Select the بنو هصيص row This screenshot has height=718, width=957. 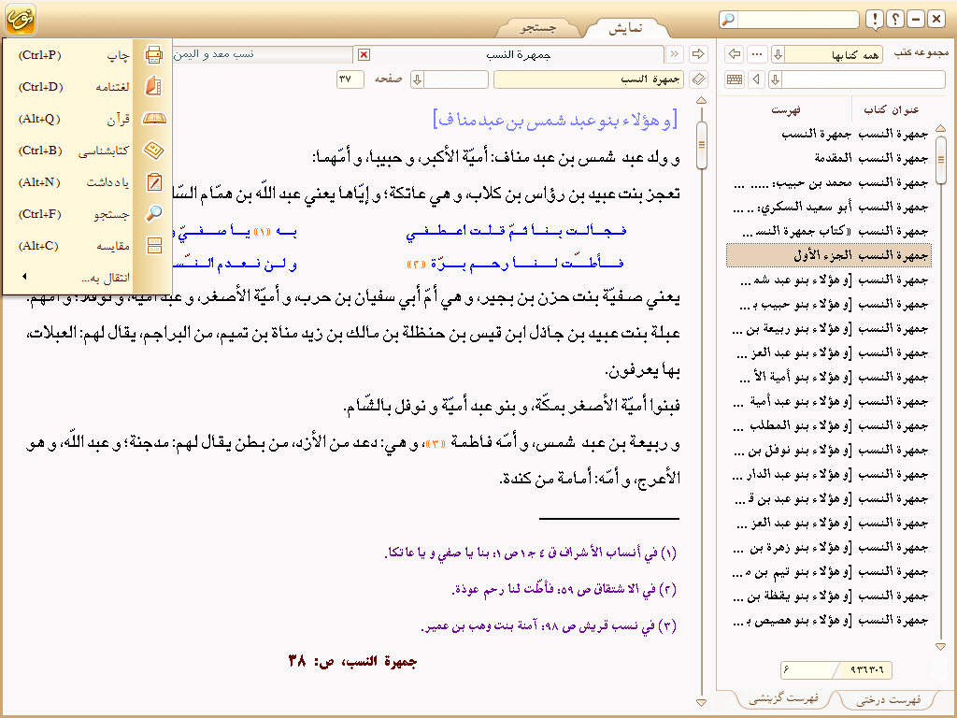[829, 621]
